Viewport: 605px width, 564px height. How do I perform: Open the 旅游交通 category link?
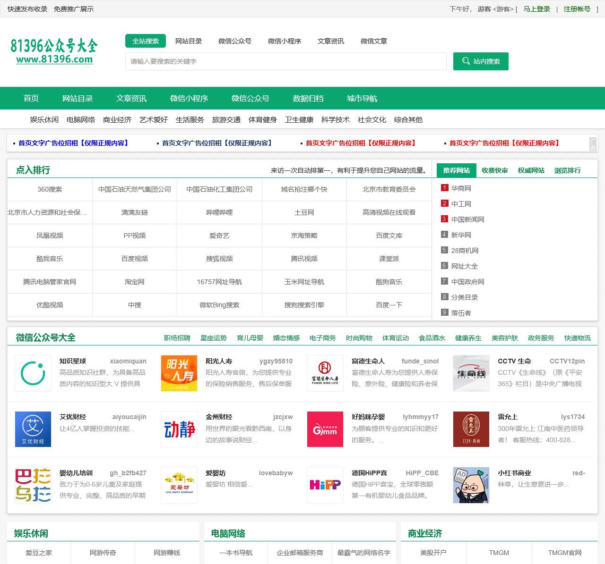pyautogui.click(x=226, y=119)
